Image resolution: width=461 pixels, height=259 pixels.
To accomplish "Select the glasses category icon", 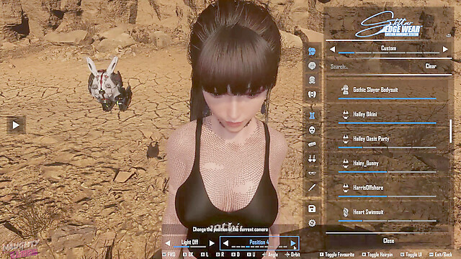I will [312, 173].
